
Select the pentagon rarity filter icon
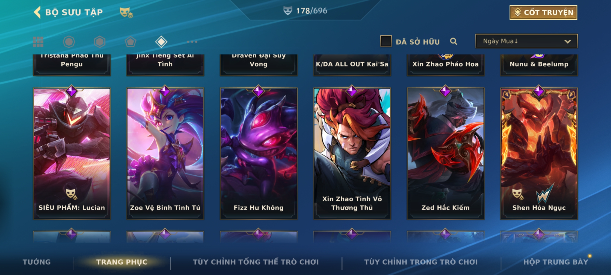pyautogui.click(x=130, y=42)
